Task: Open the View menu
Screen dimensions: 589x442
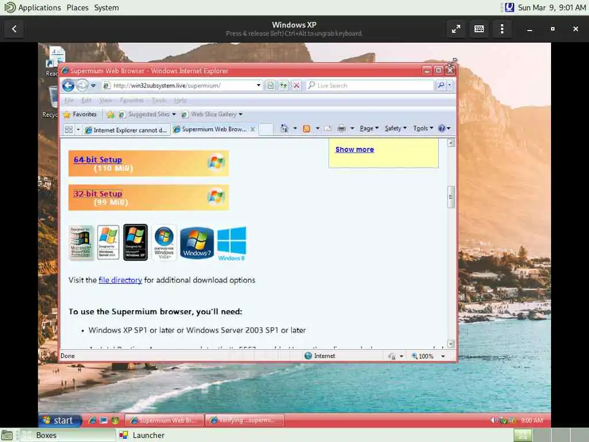Action: (x=106, y=100)
